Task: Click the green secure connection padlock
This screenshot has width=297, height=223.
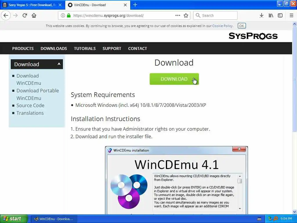Action: pos(69,15)
